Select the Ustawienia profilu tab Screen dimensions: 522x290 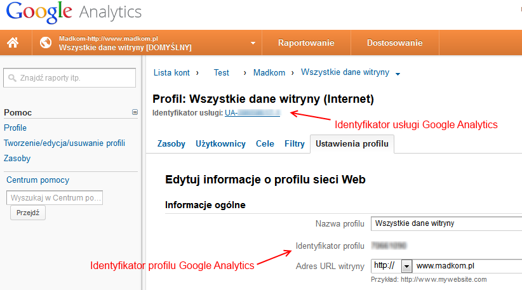[x=352, y=143]
